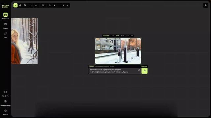
Task: Switch to the negative prompt tab
Action: click(102, 66)
